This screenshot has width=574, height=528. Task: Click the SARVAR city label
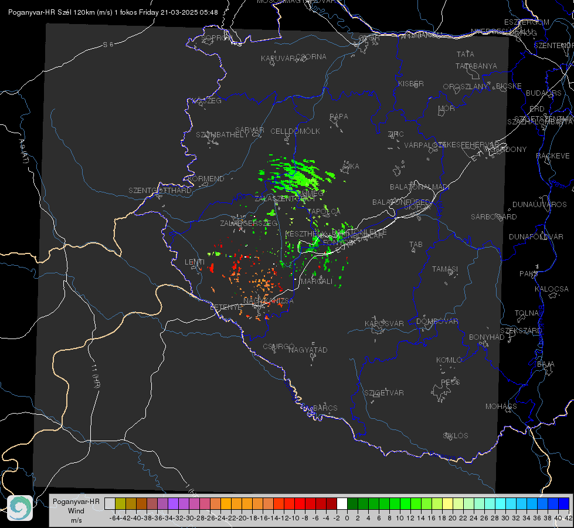[x=250, y=130]
